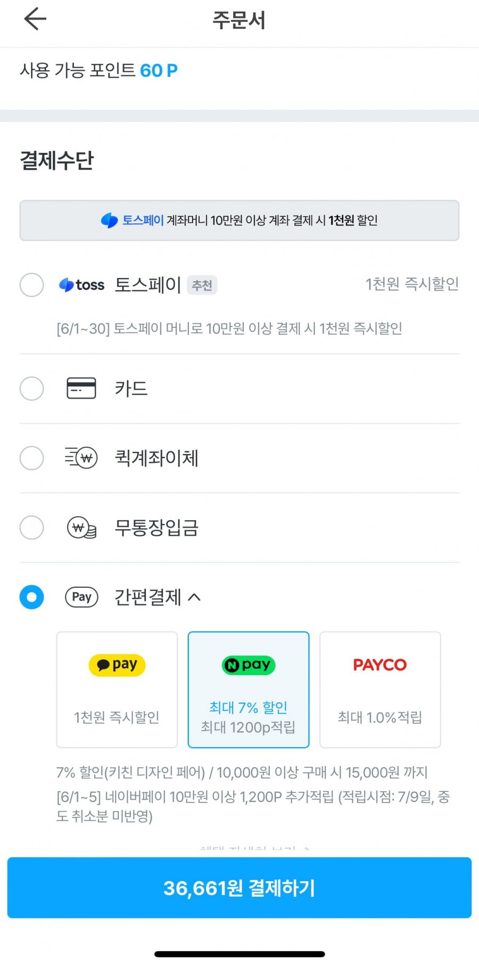Select the 토스페이 radio button
479x967 pixels.
[x=32, y=285]
